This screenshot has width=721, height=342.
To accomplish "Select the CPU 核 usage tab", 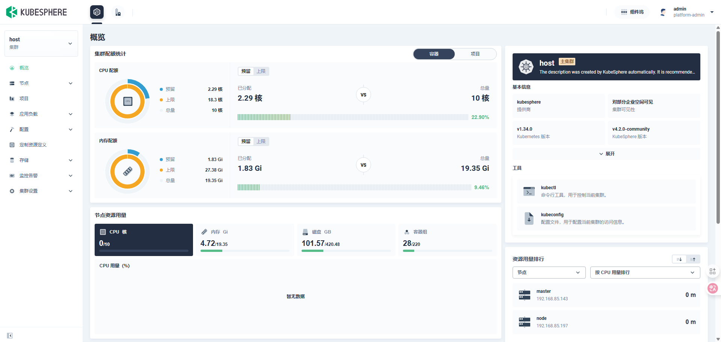I will click(144, 240).
